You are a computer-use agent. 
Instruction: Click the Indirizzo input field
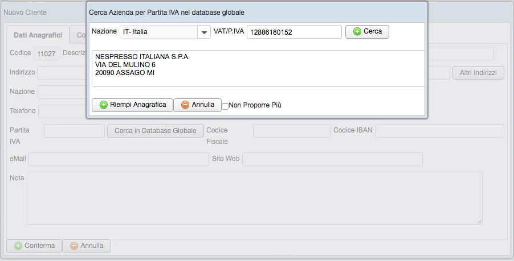(62, 73)
